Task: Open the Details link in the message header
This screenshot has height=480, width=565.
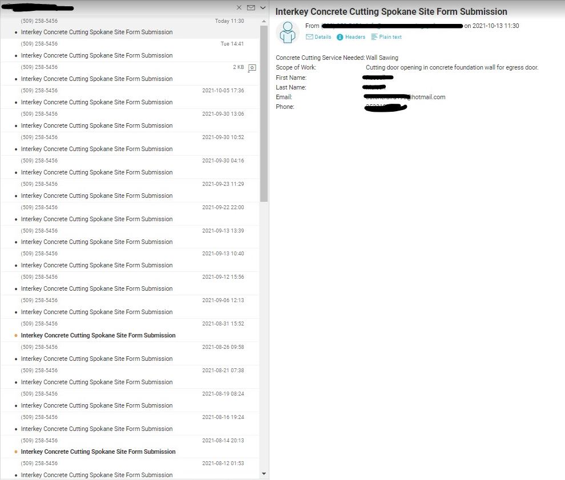Action: [x=318, y=37]
